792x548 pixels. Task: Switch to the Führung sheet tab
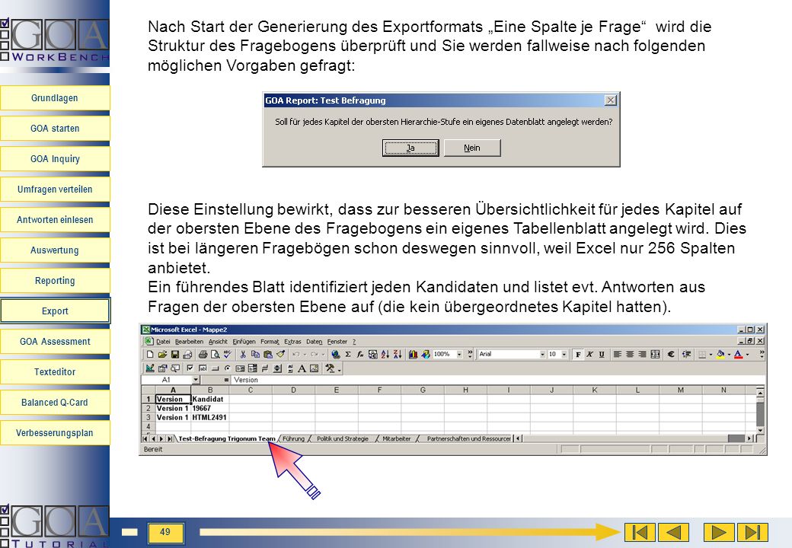(x=293, y=439)
